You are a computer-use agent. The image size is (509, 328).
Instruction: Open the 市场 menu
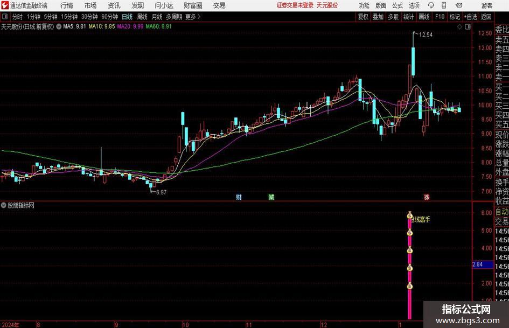point(90,5)
